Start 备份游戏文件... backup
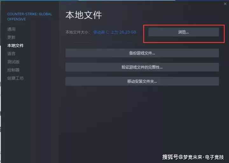 click(x=142, y=53)
